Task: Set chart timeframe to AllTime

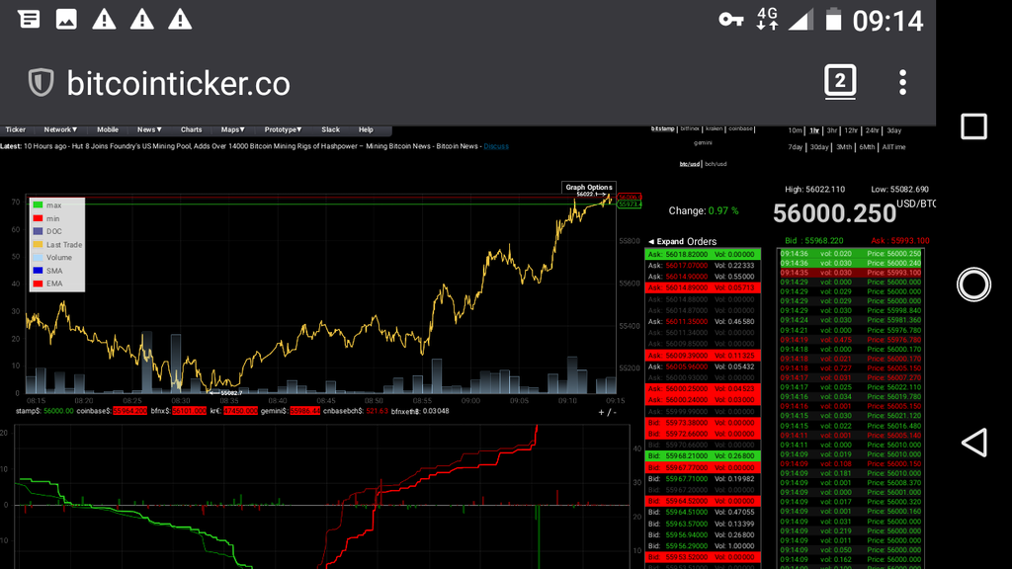Action: (893, 147)
